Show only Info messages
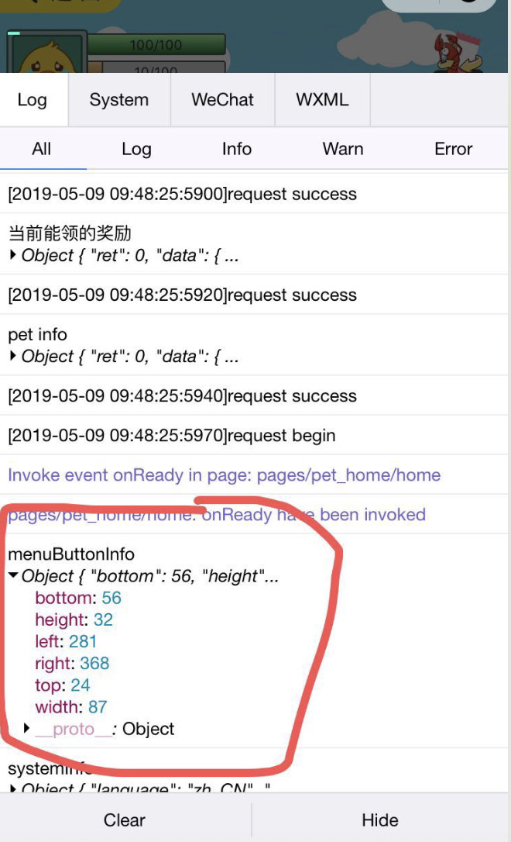This screenshot has width=511, height=842. point(236,149)
